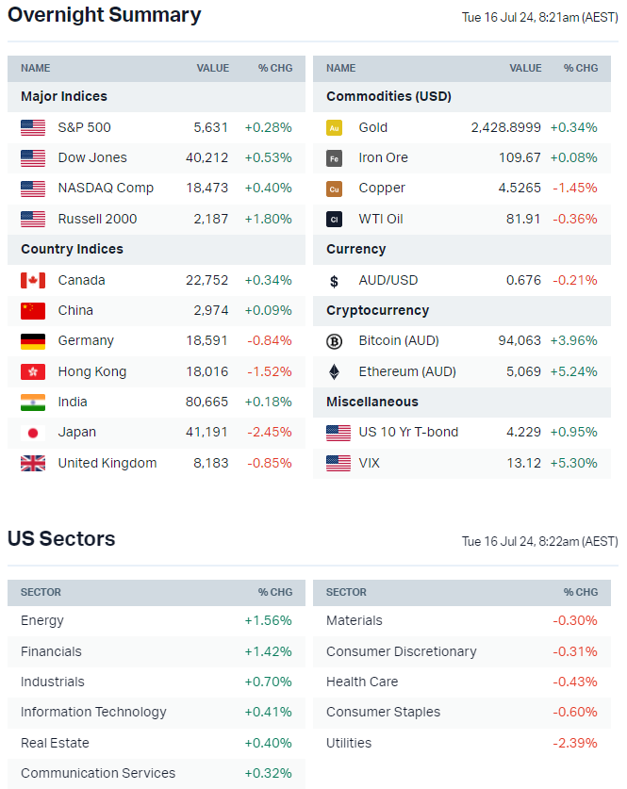
Task: Open the S&P 500 index link
Action: (84, 127)
